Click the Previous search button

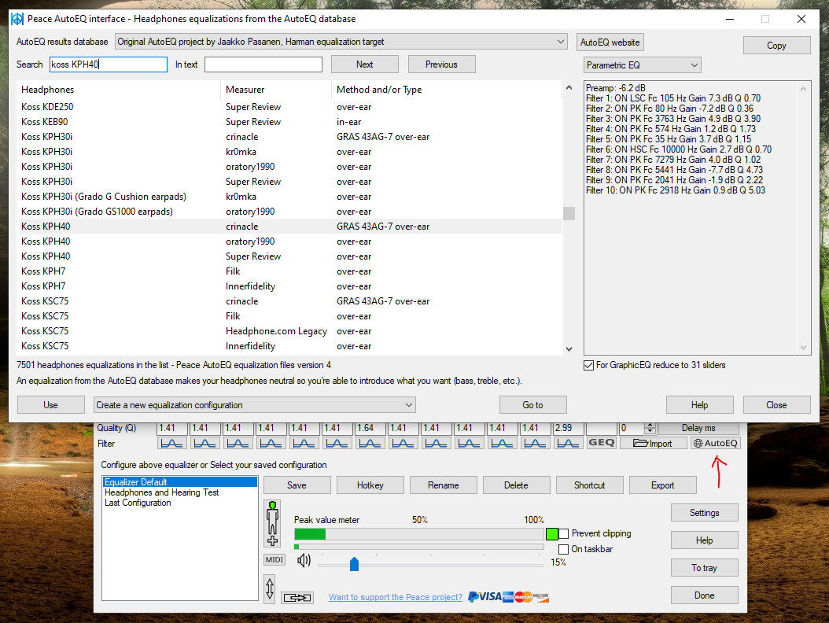(441, 65)
